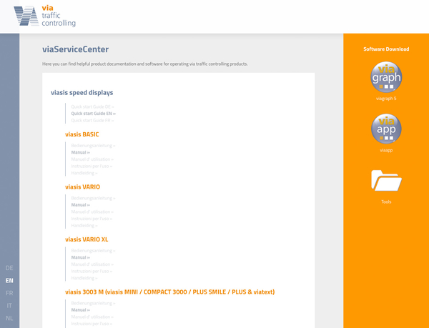
Task: Open viasis VARIO XL Bedienungsanleitung link
Action: [x=93, y=250]
